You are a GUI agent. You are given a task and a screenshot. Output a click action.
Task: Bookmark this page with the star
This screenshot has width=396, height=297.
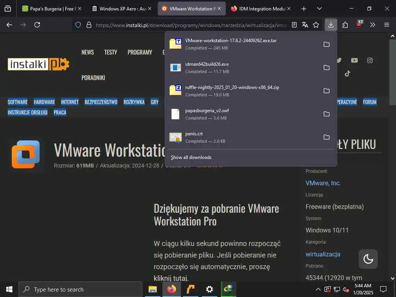[x=316, y=25]
